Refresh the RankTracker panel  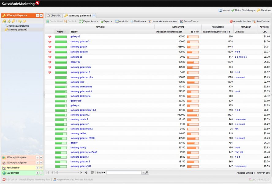tap(37, 168)
